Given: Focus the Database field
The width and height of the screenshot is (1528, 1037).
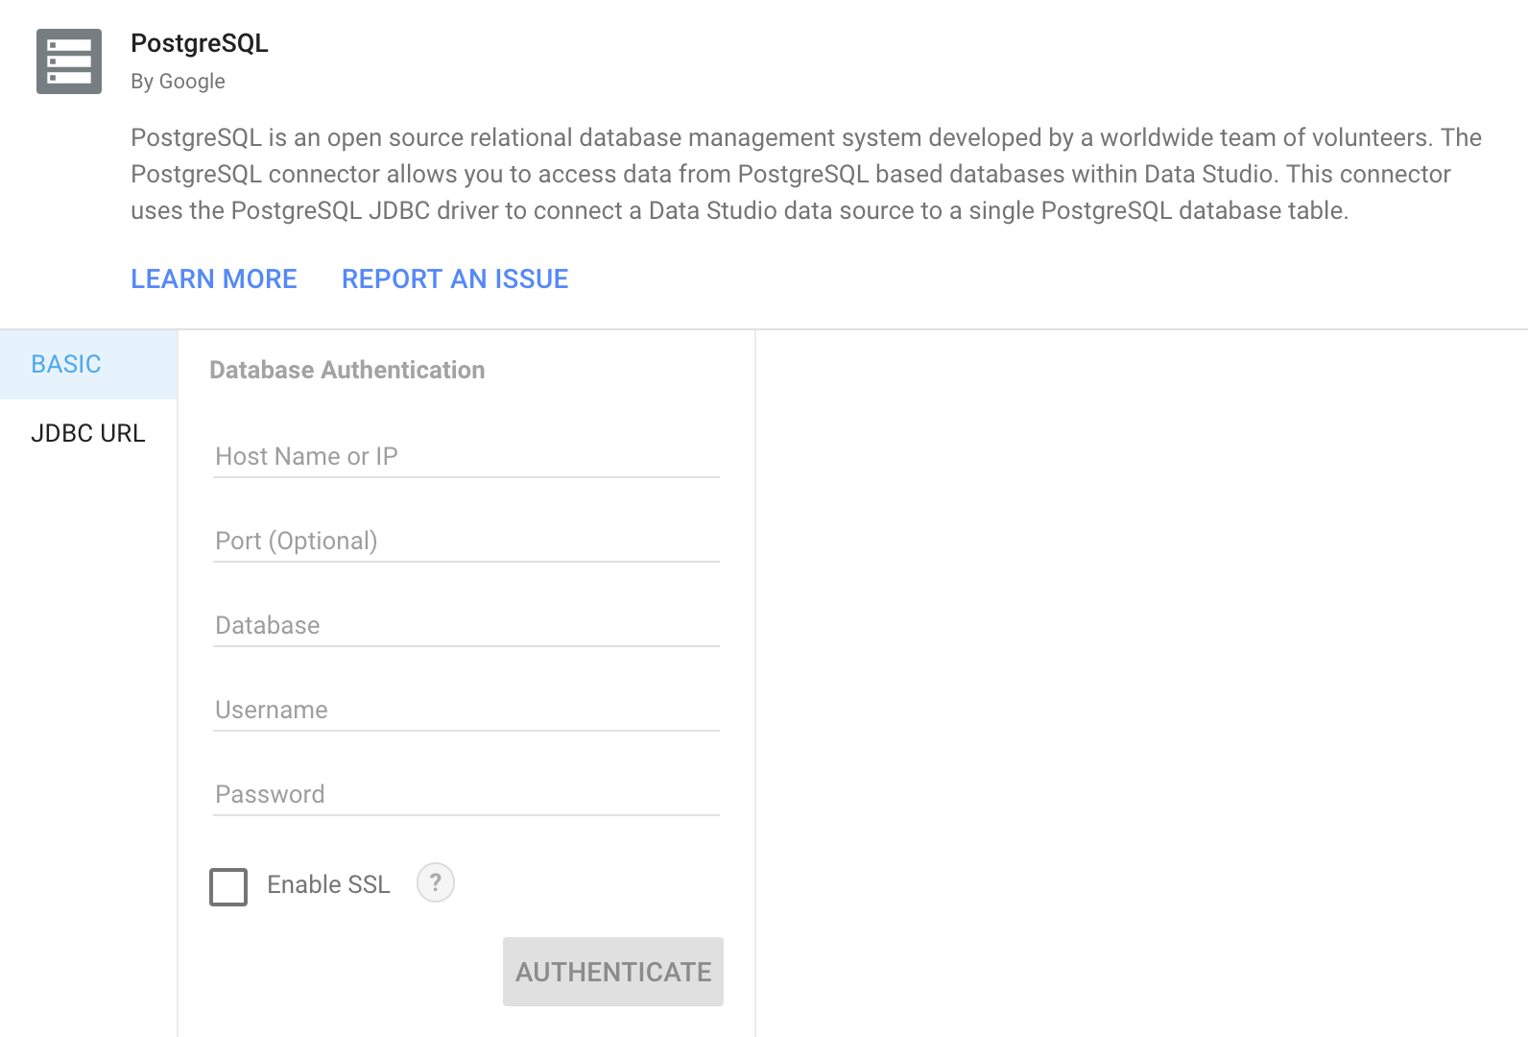Looking at the screenshot, I should click(466, 626).
